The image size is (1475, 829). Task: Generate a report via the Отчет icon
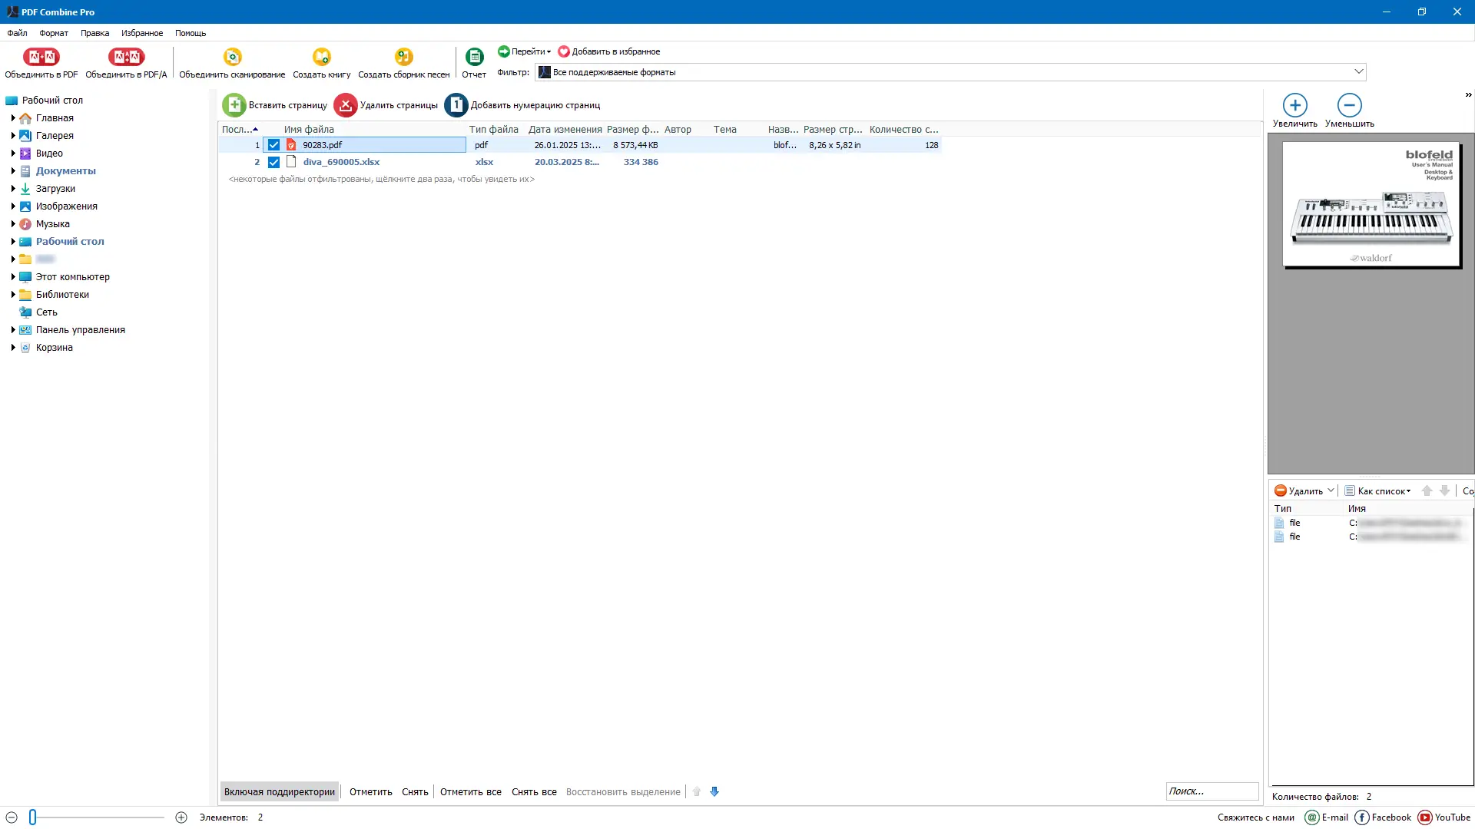(x=474, y=62)
